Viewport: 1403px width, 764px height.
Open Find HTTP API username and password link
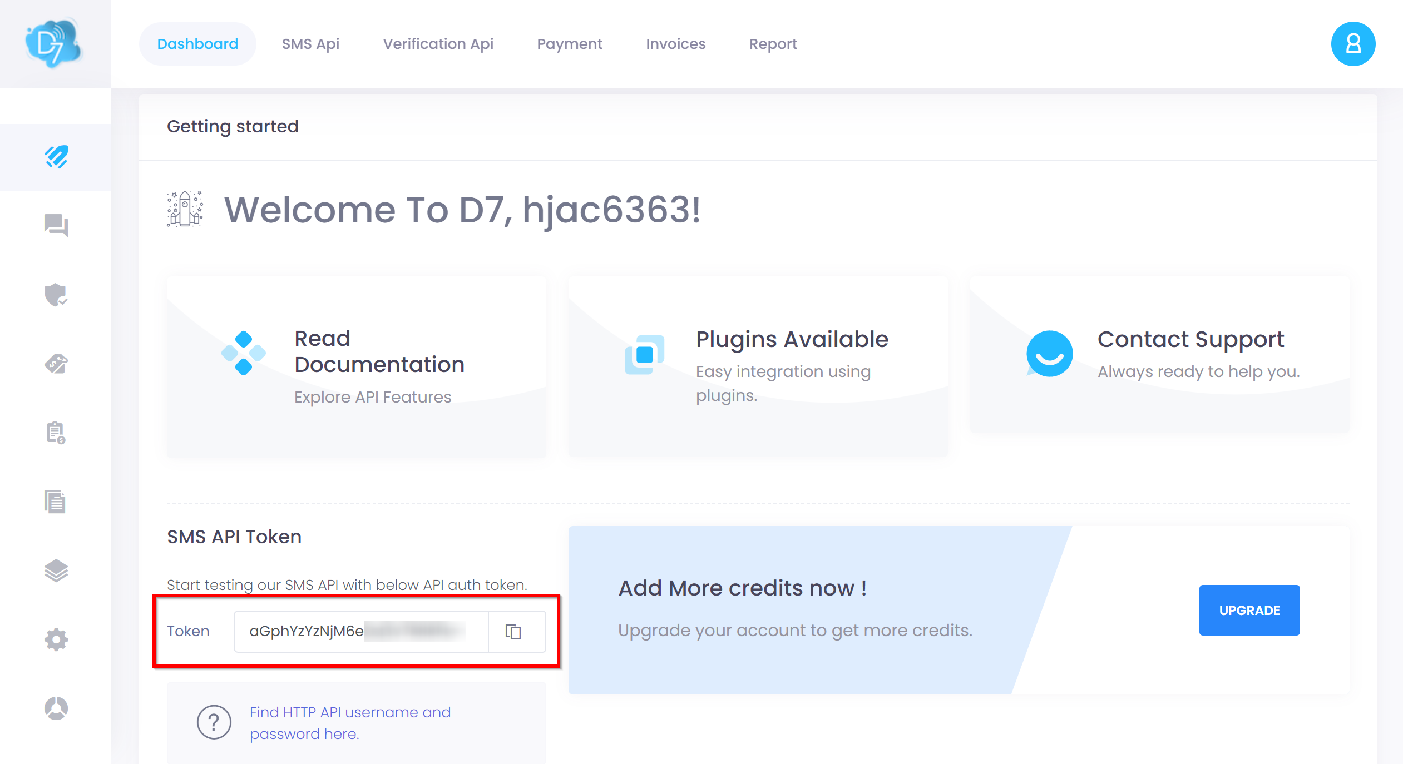pos(350,723)
